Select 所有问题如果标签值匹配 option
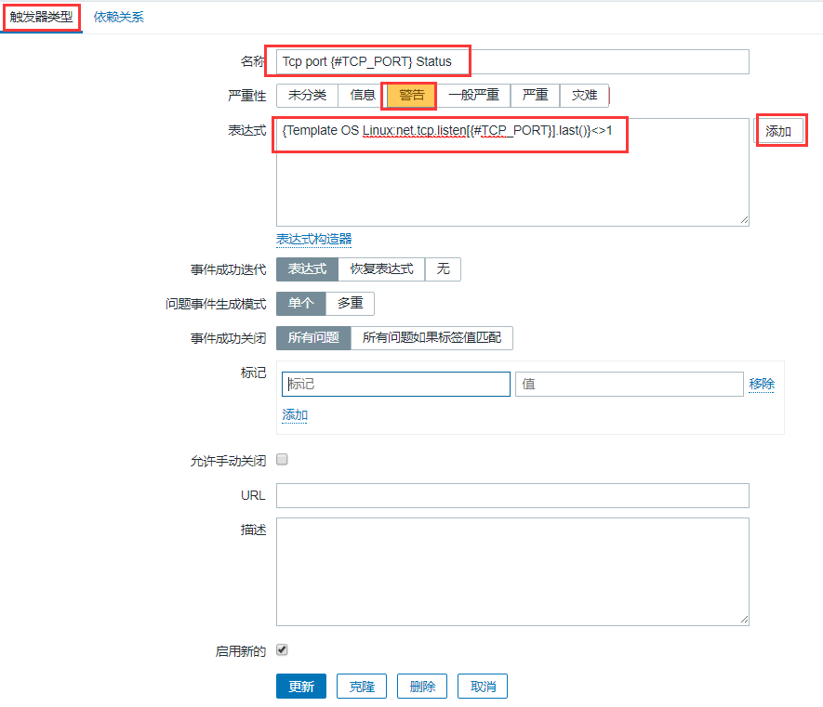This screenshot has width=823, height=707. 431,338
